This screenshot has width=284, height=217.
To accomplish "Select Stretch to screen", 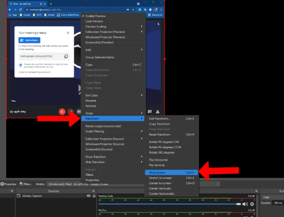I will [172, 178].
